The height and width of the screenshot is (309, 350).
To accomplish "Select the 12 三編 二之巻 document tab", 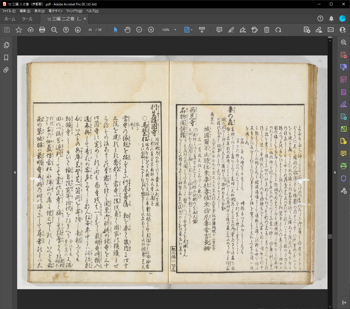I will point(64,19).
